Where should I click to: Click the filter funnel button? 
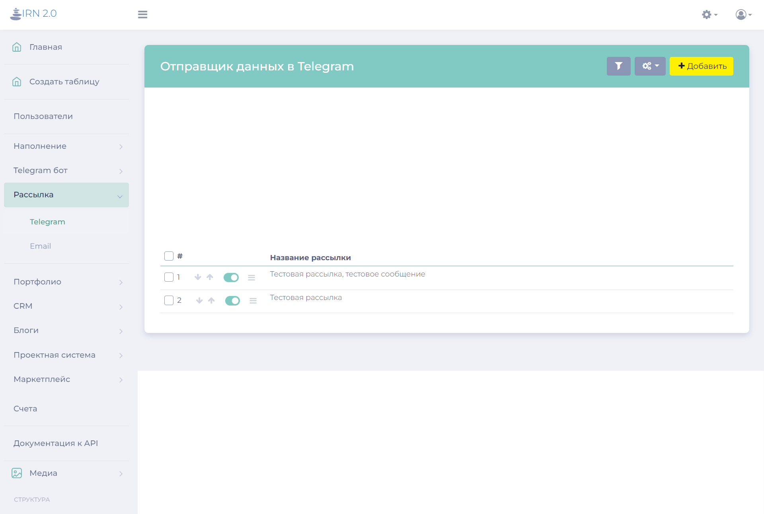[618, 66]
